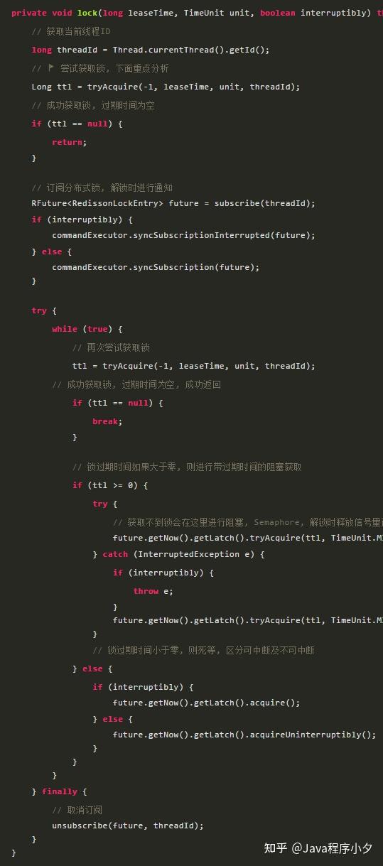Click the while (true) keyword

coord(87,329)
